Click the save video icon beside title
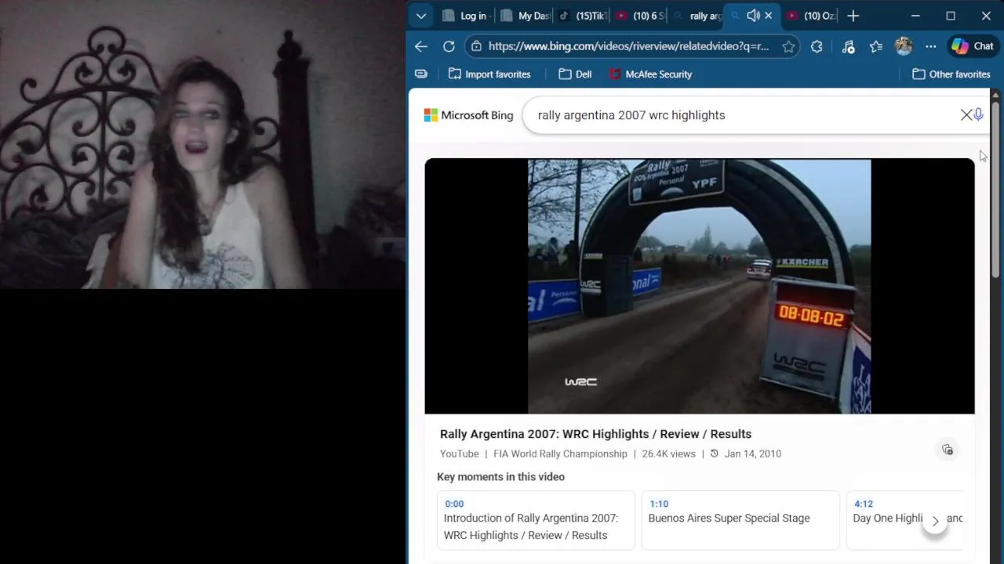The image size is (1004, 564). (x=948, y=450)
